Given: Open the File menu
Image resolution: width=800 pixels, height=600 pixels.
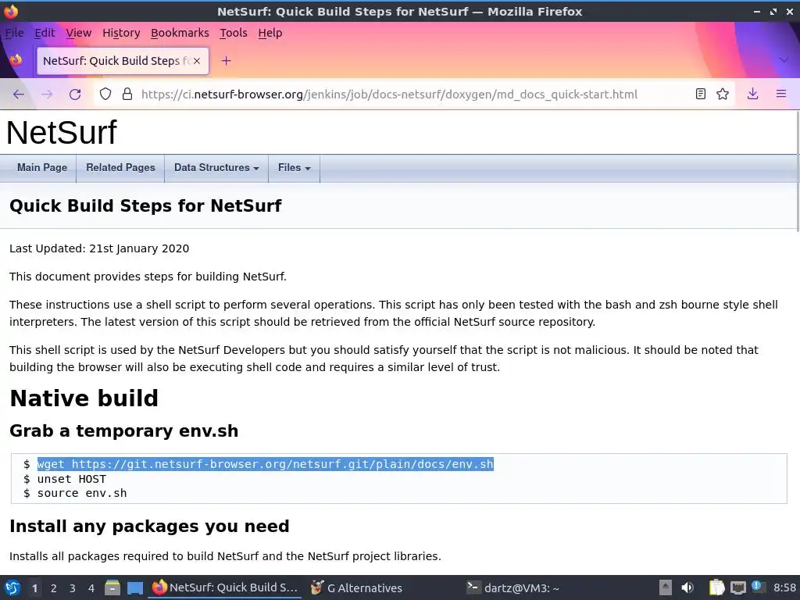Looking at the screenshot, I should [14, 33].
